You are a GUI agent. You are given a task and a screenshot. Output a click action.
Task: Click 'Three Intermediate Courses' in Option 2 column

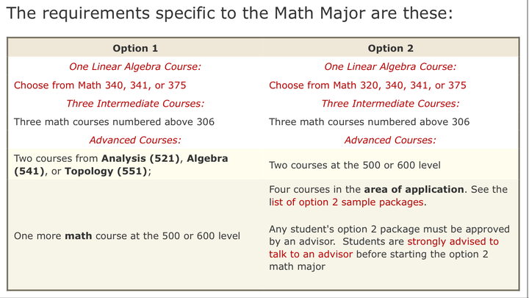click(x=390, y=104)
